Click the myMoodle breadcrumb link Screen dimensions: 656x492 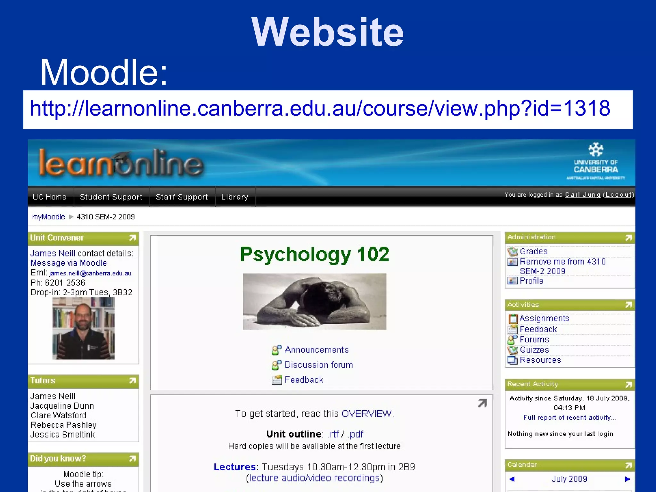click(x=48, y=217)
